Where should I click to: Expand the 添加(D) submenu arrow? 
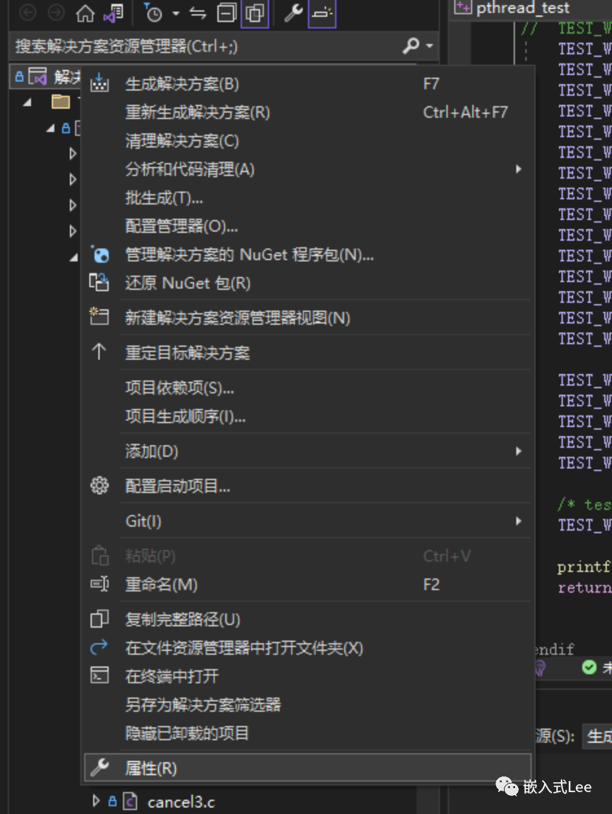(518, 450)
